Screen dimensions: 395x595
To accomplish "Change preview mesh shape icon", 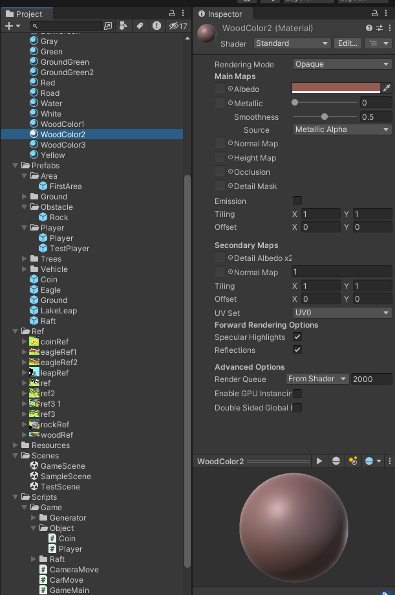I will (336, 461).
